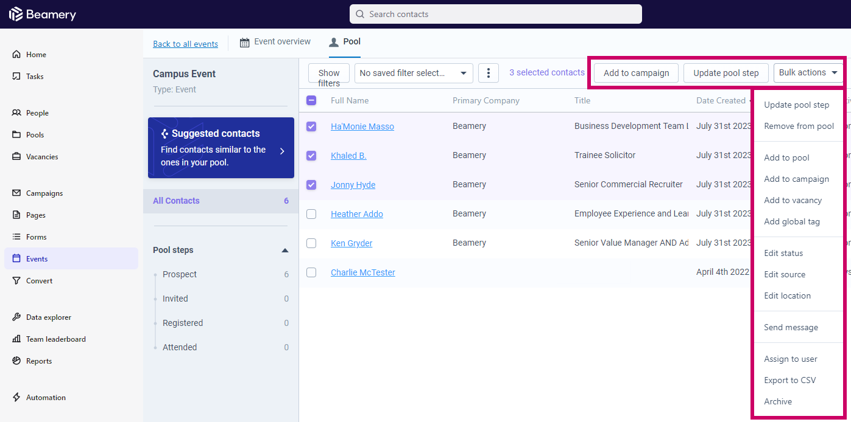Open the saved filter dropdown
This screenshot has height=422, width=851.
(x=414, y=73)
